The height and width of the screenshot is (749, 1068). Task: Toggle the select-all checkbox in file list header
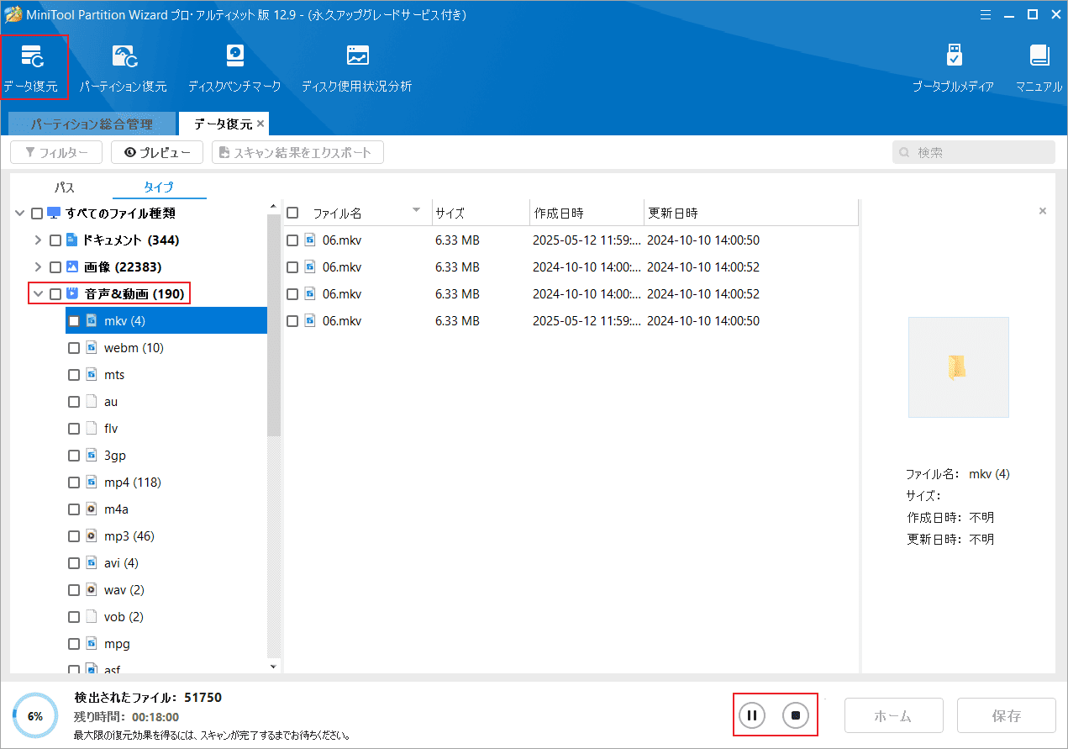pyautogui.click(x=292, y=214)
